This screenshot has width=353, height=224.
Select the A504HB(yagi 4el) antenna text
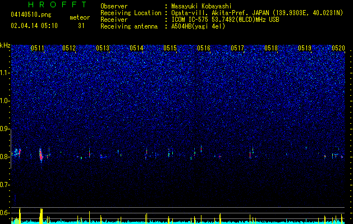[198, 26]
